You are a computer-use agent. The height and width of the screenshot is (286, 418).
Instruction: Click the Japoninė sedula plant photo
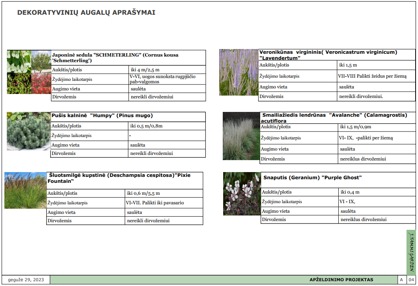pyautogui.click(x=29, y=72)
